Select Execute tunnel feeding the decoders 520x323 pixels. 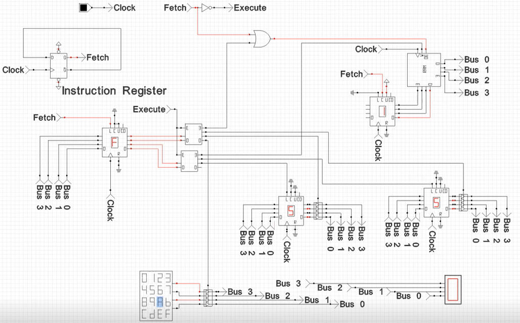click(x=152, y=109)
